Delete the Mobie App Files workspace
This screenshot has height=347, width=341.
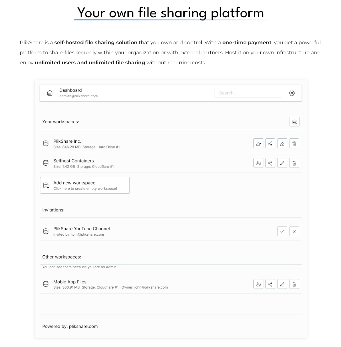[294, 284]
